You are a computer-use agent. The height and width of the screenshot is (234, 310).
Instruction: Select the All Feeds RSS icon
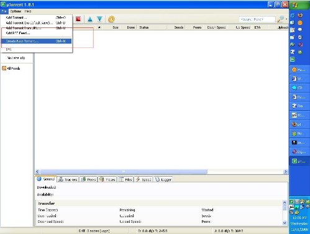click(4, 68)
